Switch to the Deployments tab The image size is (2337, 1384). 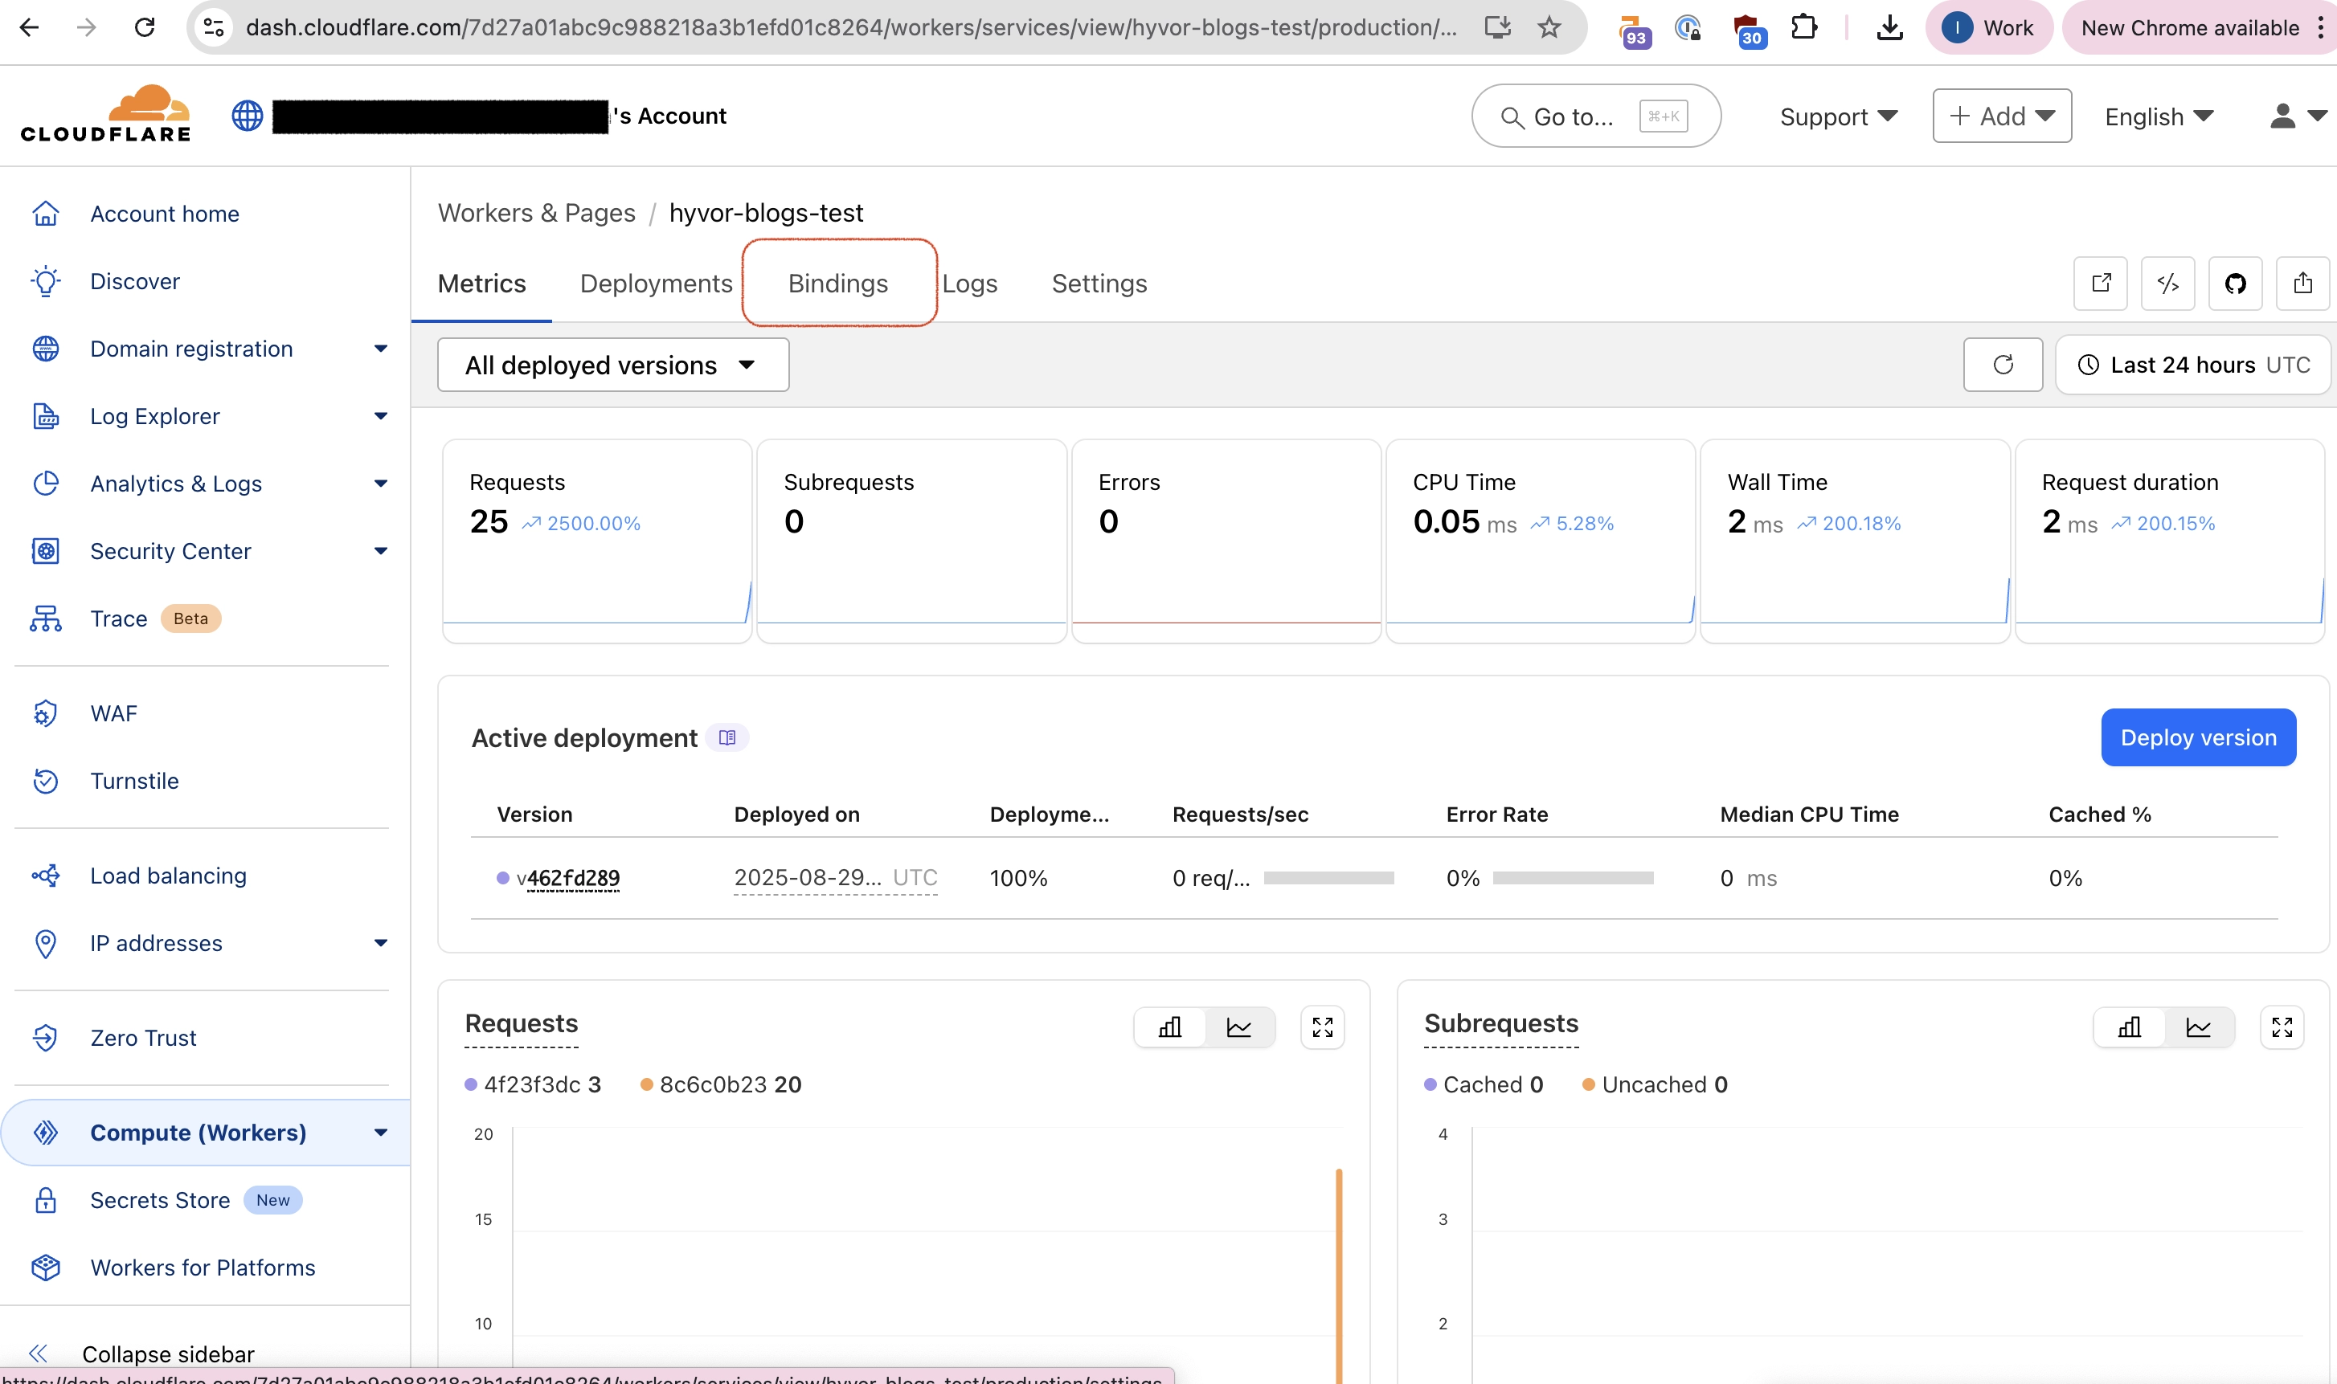(656, 284)
